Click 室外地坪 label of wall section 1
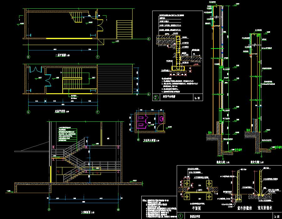 238,150
